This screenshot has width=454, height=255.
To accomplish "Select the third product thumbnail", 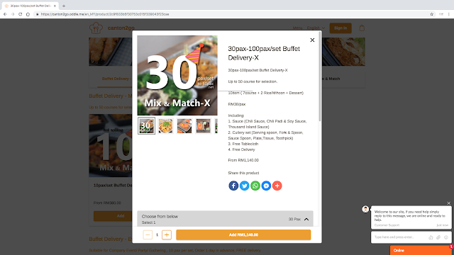I will pyautogui.click(x=184, y=126).
